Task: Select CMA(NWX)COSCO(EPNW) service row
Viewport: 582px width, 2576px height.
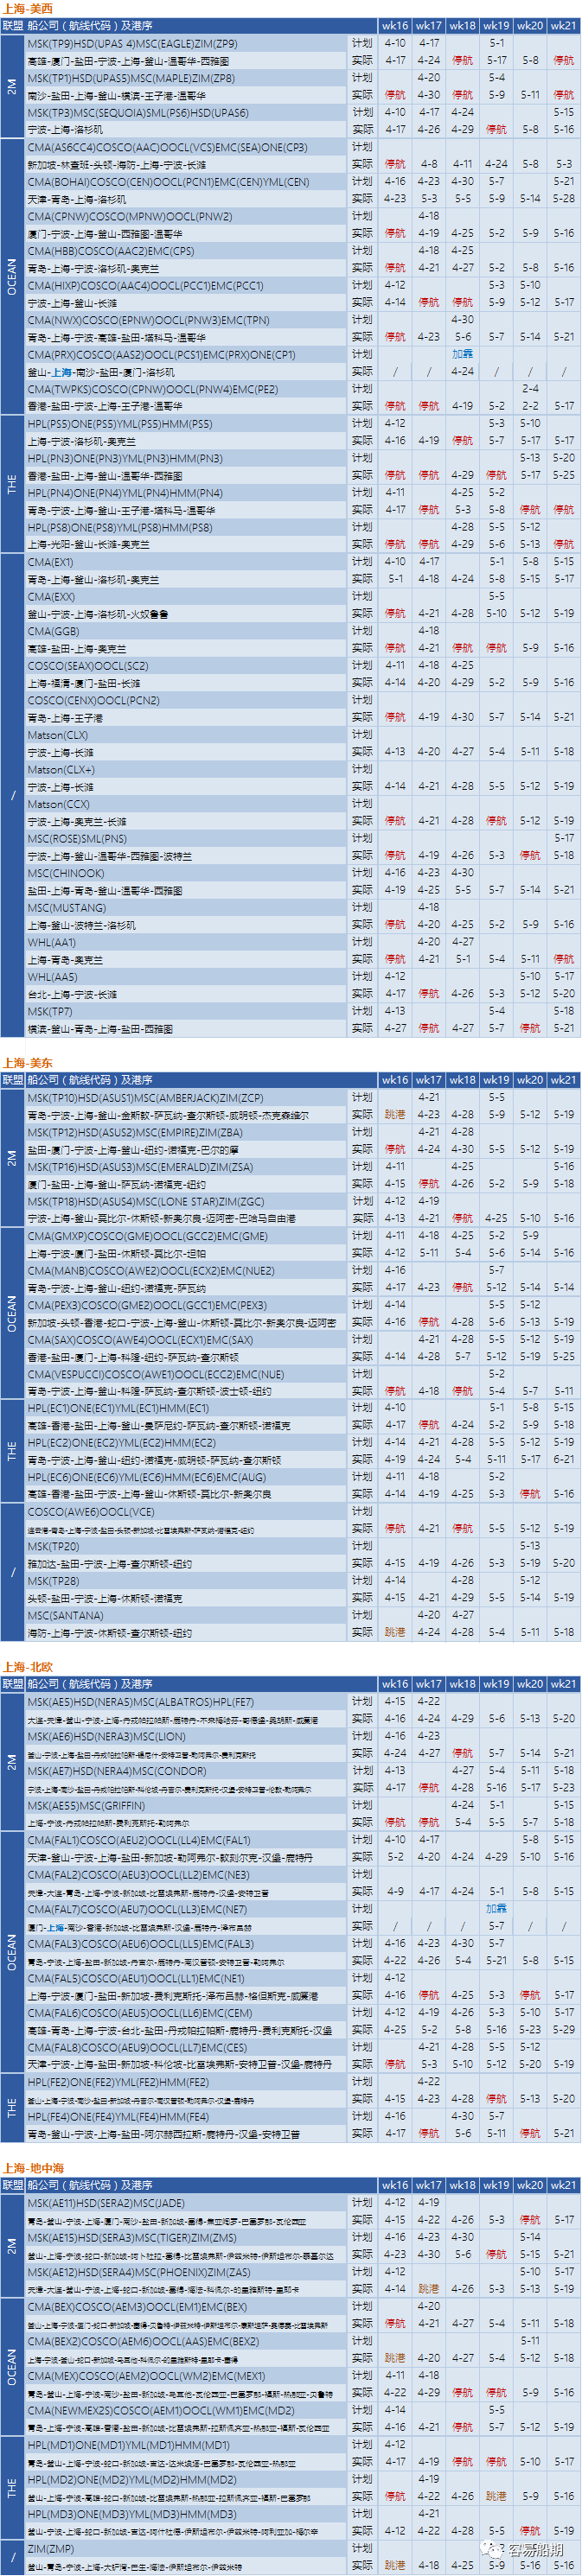Action: coord(186,320)
